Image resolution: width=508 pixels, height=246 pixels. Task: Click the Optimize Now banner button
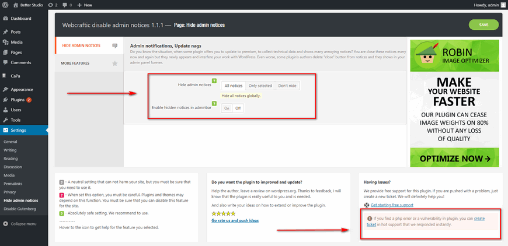click(x=454, y=159)
